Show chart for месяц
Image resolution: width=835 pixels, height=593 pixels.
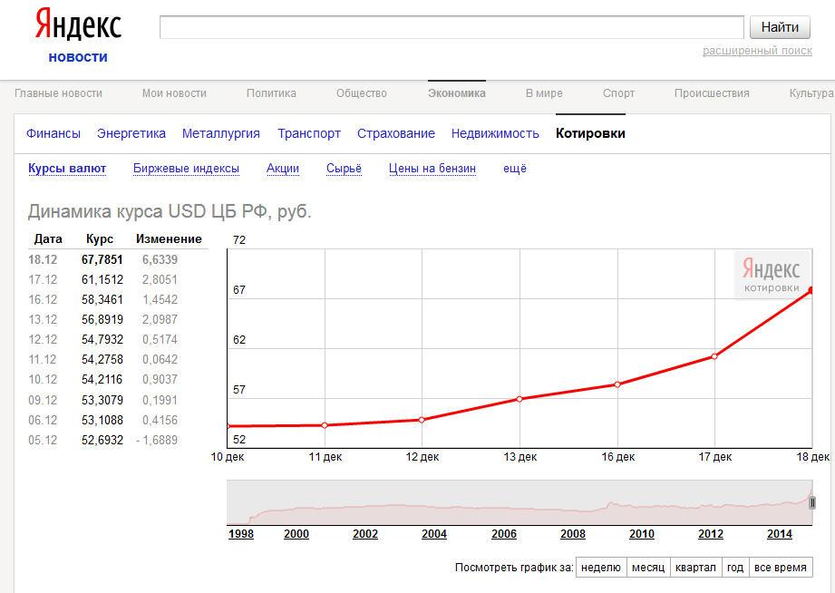point(648,568)
